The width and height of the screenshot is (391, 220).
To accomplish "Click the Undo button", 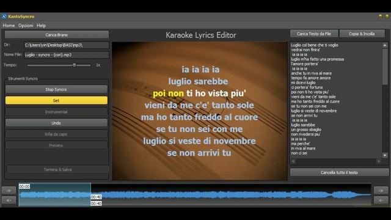I will [56, 123].
